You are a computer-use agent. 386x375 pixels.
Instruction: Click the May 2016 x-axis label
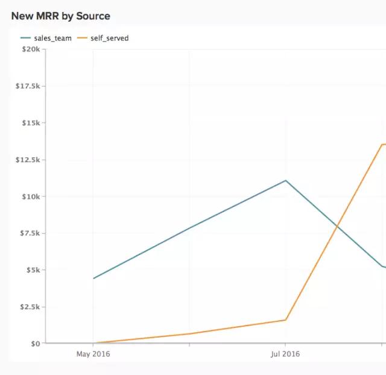pos(93,354)
